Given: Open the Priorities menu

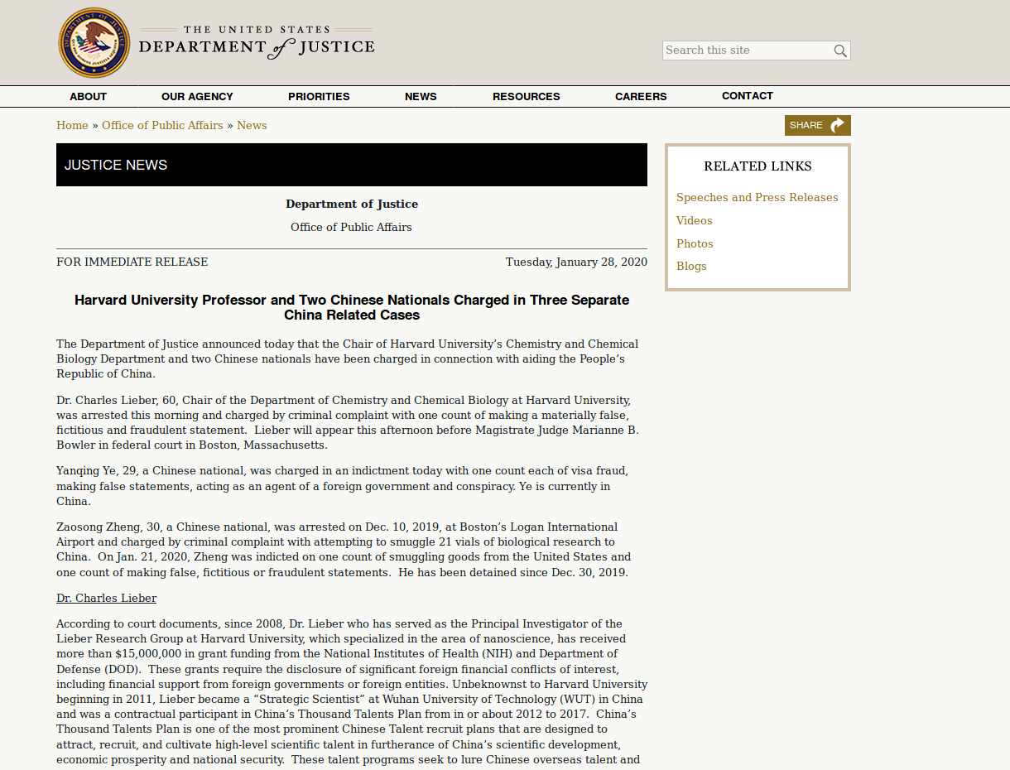Looking at the screenshot, I should 319,96.
